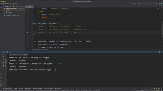Click line number 18 in the gutter
Image resolution: width=163 pixels, height=91 pixels.
pos(27,33)
